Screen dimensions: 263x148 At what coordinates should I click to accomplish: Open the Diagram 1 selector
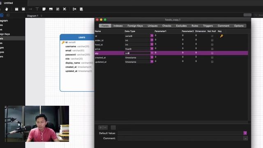(35, 16)
